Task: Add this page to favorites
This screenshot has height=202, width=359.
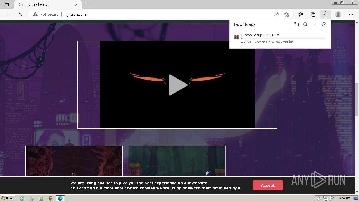Action: [x=286, y=14]
